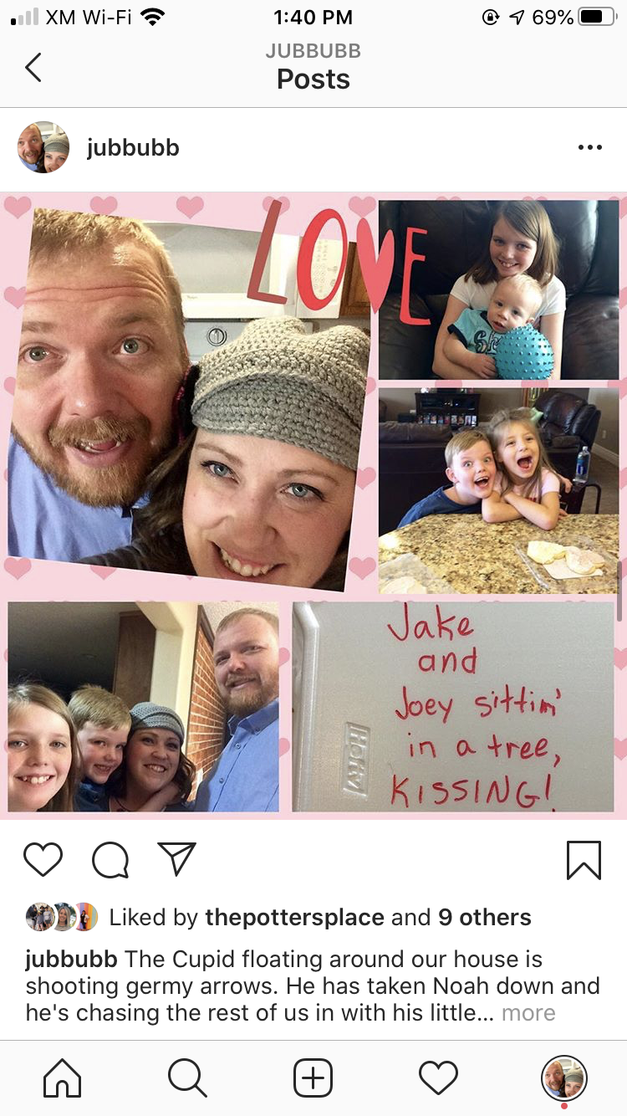Open thepottersplace profile from likes

(x=294, y=918)
